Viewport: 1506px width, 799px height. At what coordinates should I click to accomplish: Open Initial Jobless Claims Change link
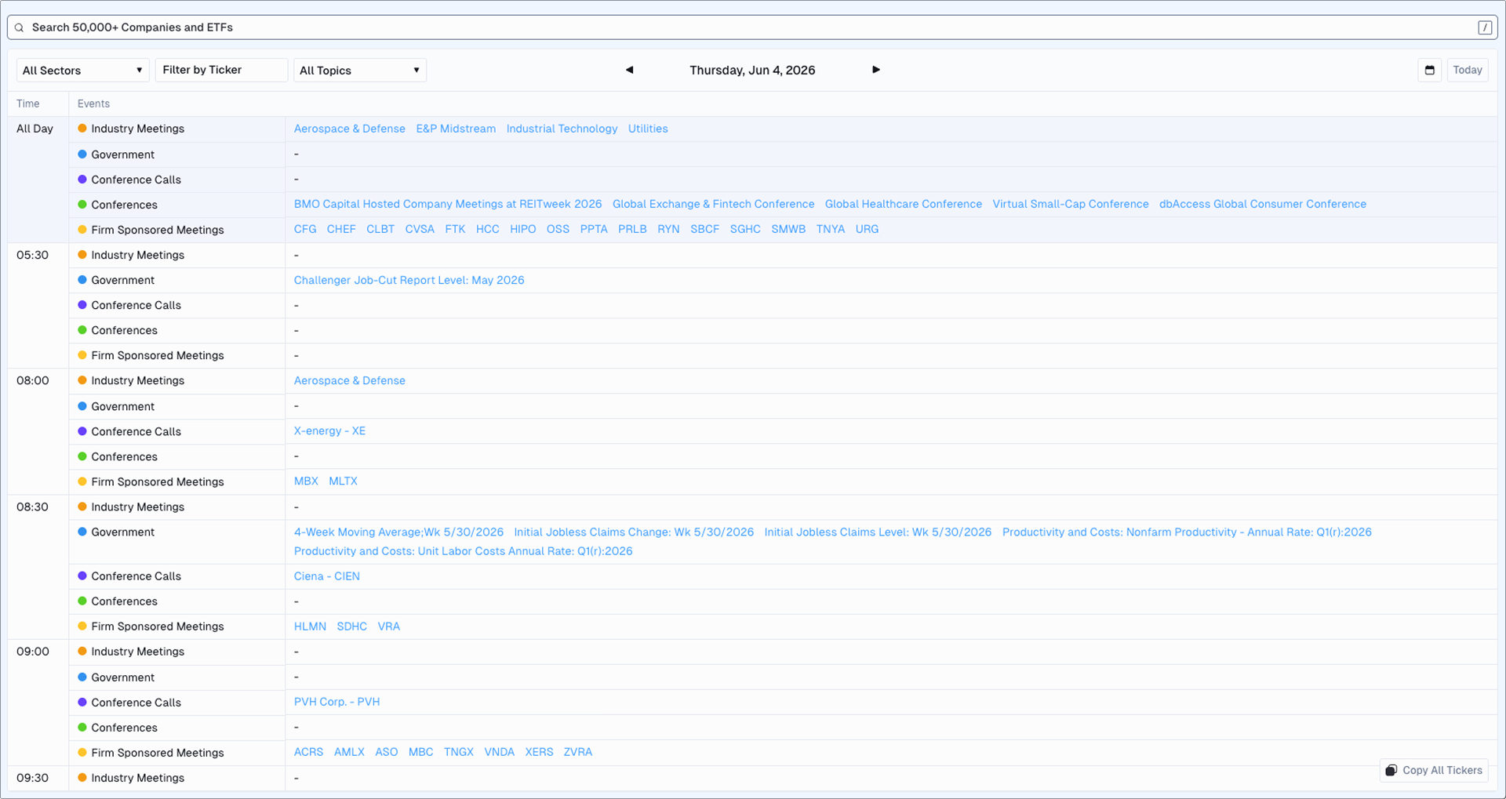click(x=634, y=532)
